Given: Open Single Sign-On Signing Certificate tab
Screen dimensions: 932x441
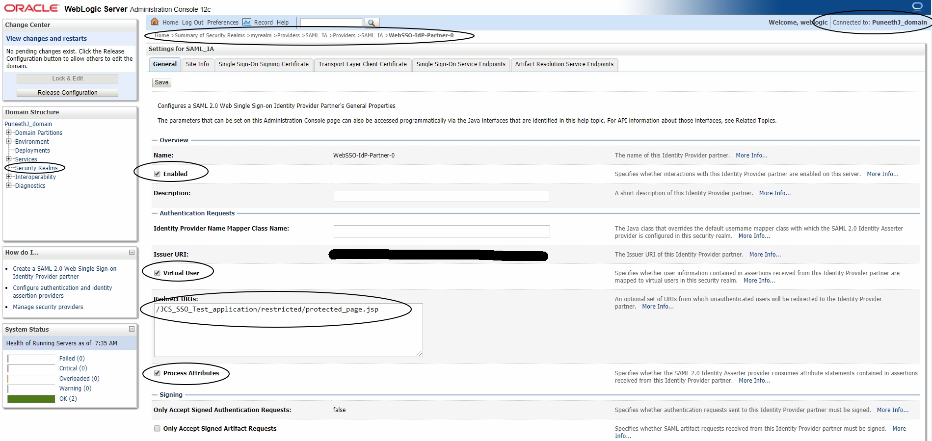Looking at the screenshot, I should coord(264,64).
